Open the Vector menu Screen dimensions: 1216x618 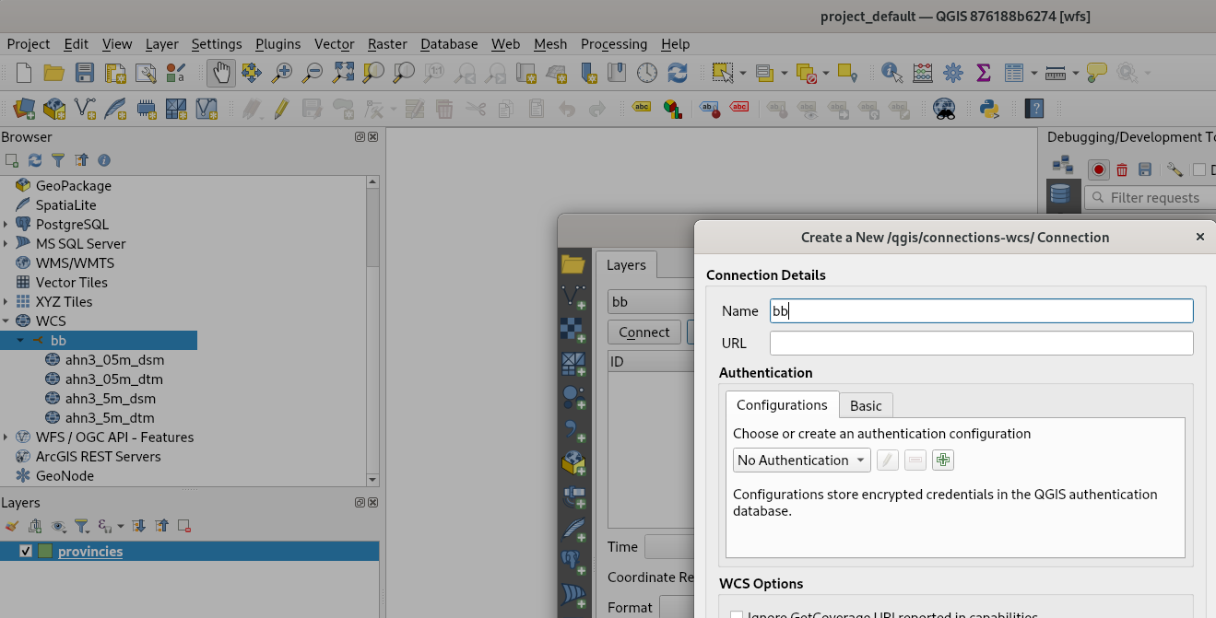tap(334, 44)
